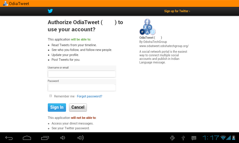Tap the OdiaTweet app icon in title bar
Screen dimensions: 239x143
(x=5, y=4)
